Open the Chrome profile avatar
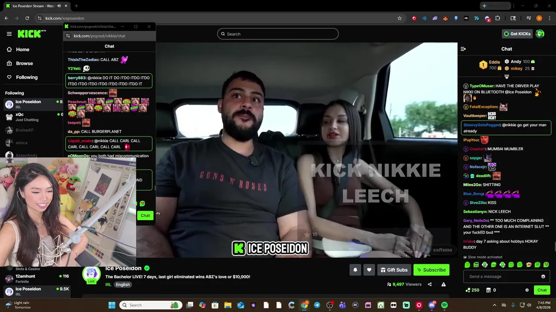The height and width of the screenshot is (312, 556). point(539,18)
